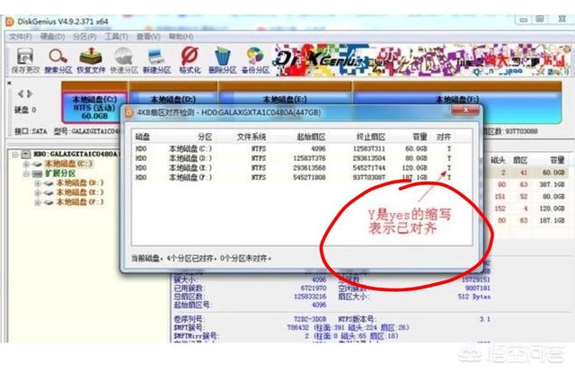
Task: Click the 512 Bytes sector size value
Action: [x=474, y=297]
